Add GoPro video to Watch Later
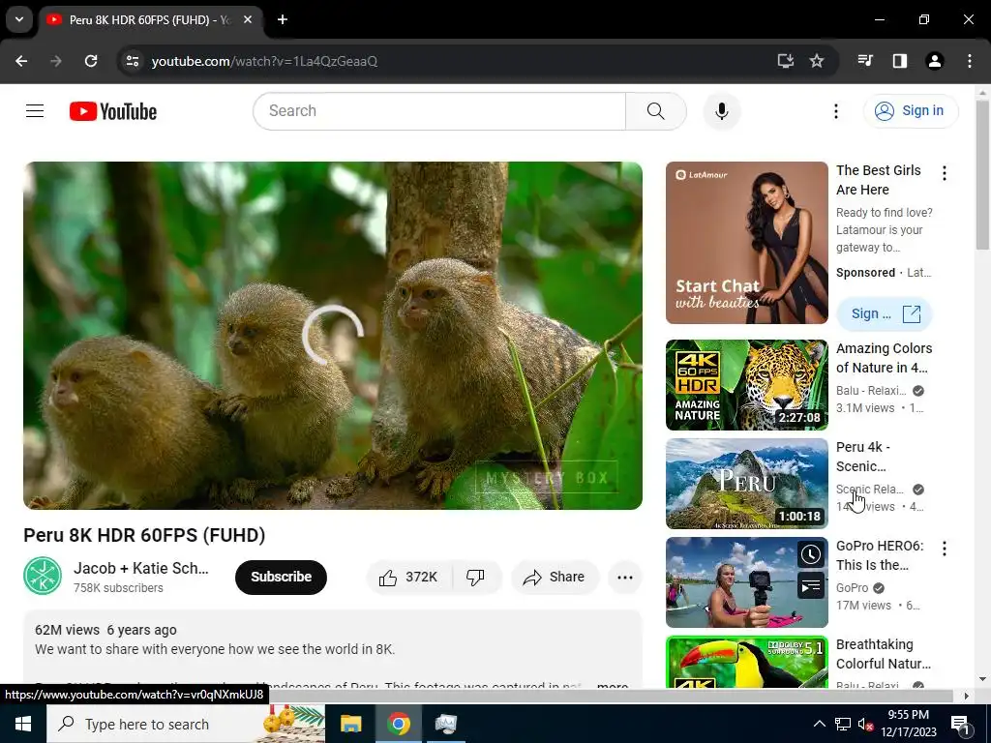Viewport: 991px width, 743px height. pyautogui.click(x=810, y=554)
